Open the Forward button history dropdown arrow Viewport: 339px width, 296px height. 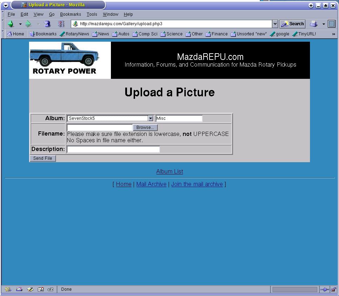point(38,24)
